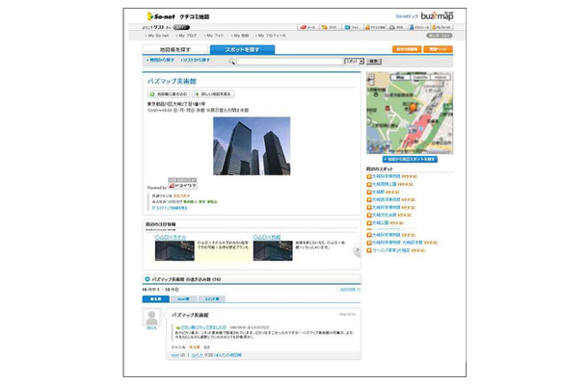
Task: Click the skyscraper photo of the museum
Action: [x=251, y=146]
